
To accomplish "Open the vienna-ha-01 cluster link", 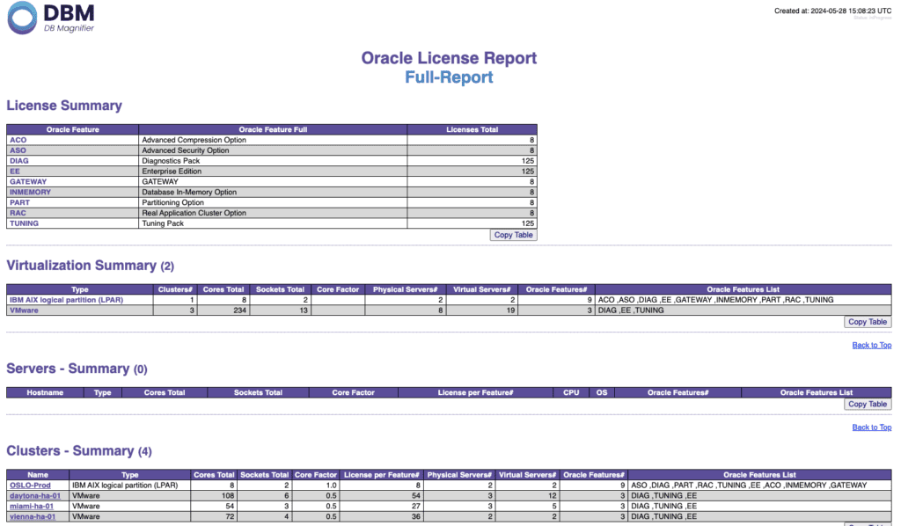I will [33, 517].
